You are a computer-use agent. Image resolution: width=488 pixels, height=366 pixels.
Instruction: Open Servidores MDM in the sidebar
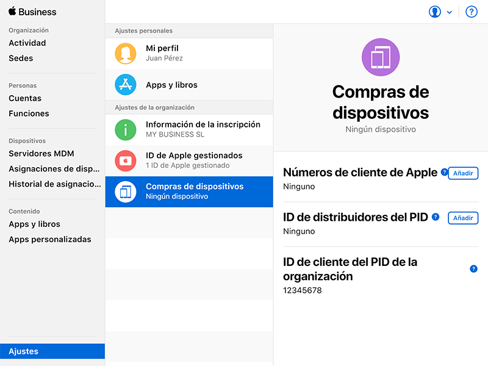pos(41,154)
